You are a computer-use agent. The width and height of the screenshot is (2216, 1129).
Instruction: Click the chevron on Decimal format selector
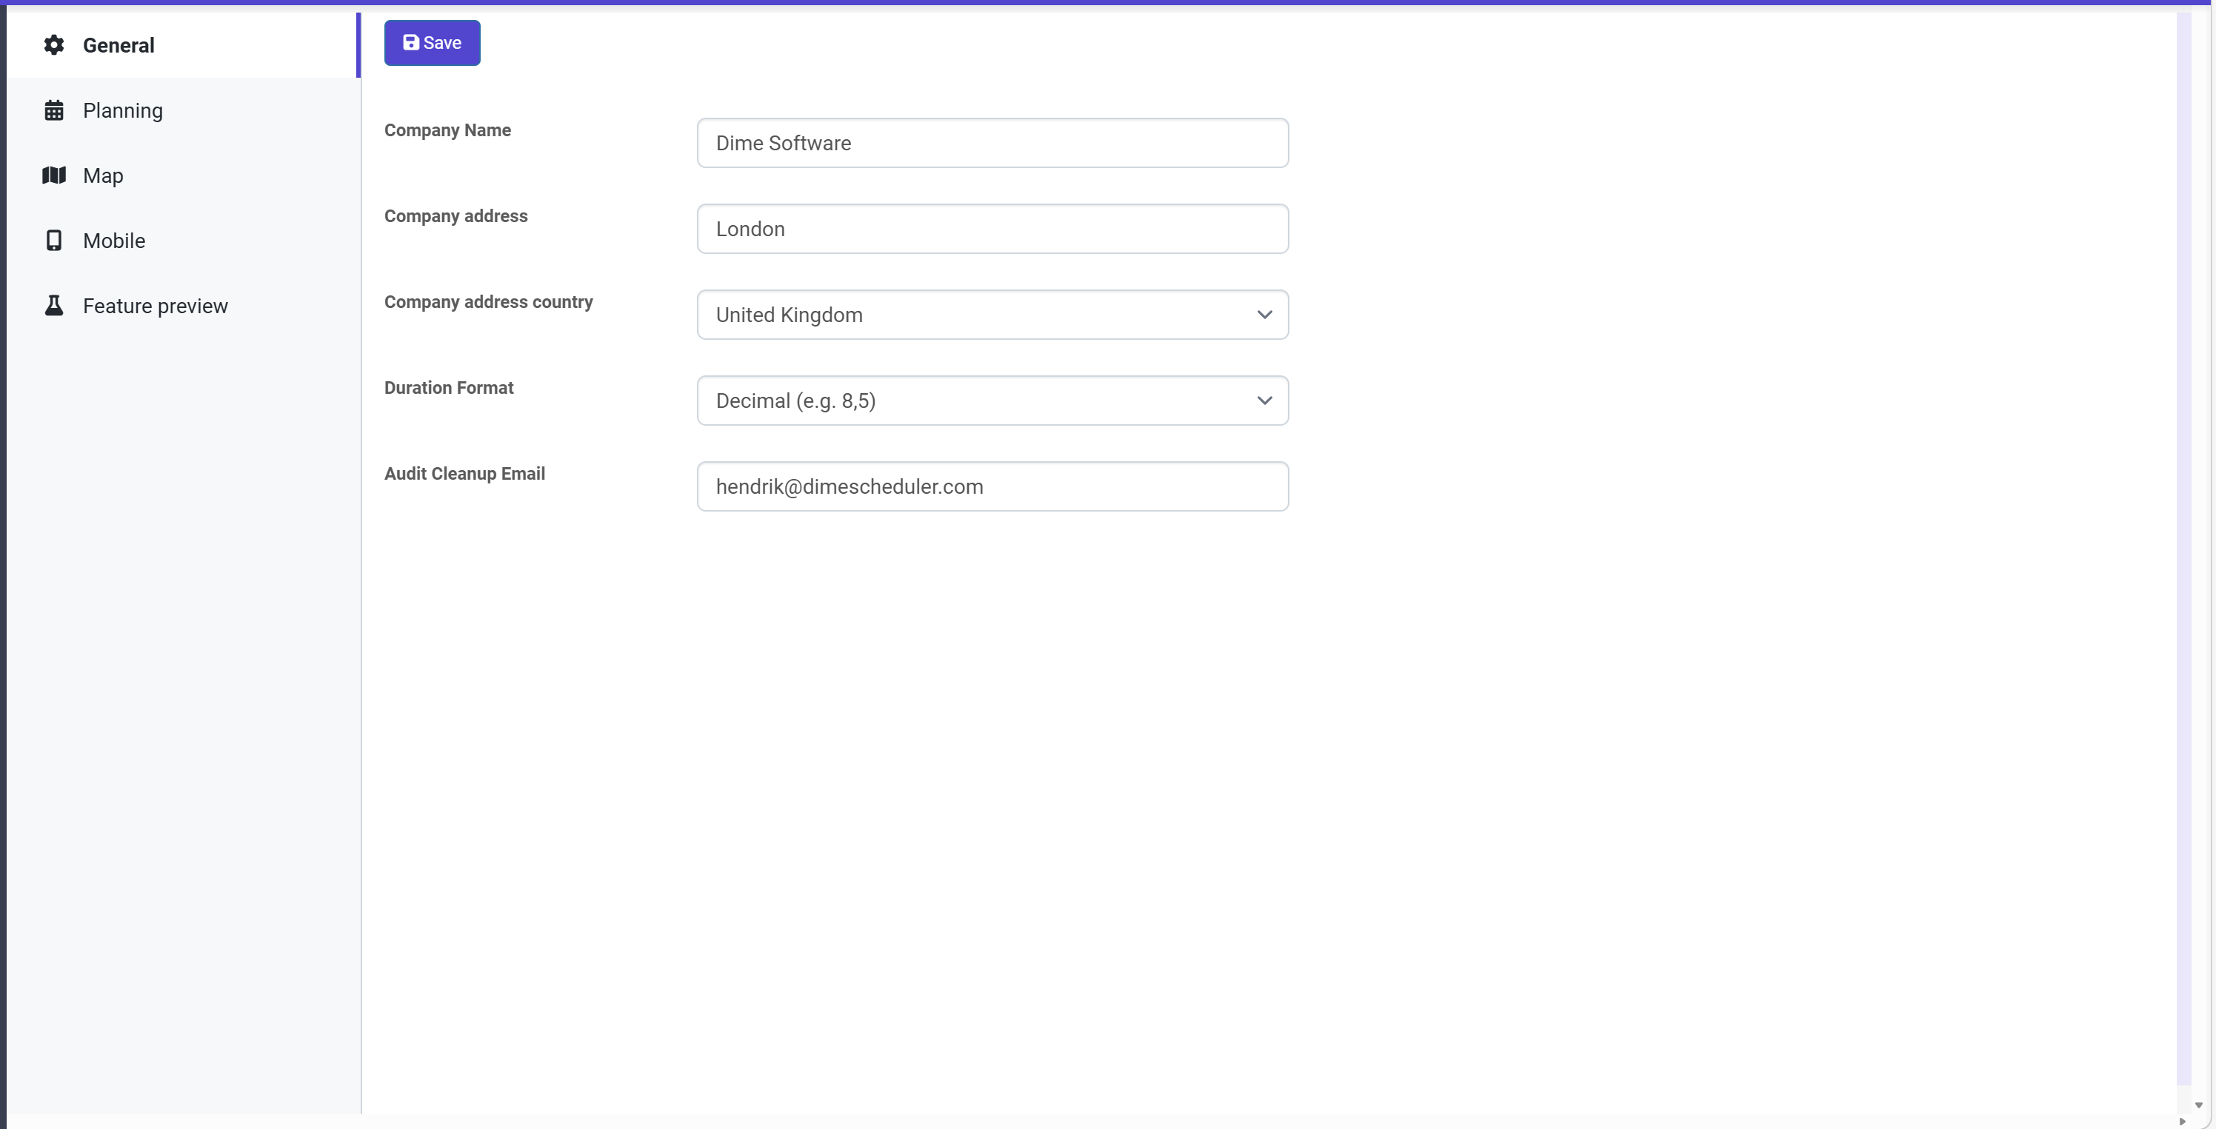pyautogui.click(x=1264, y=401)
